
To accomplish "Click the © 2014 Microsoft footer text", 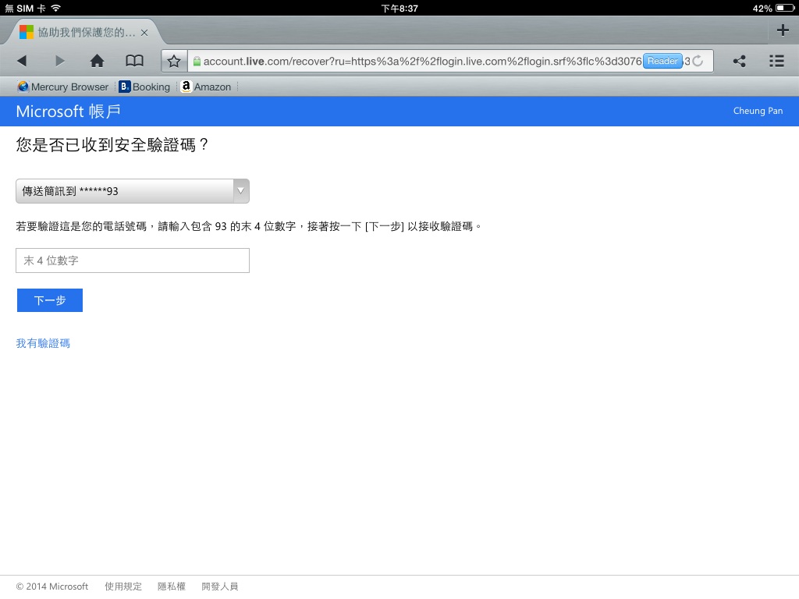I will click(x=52, y=587).
